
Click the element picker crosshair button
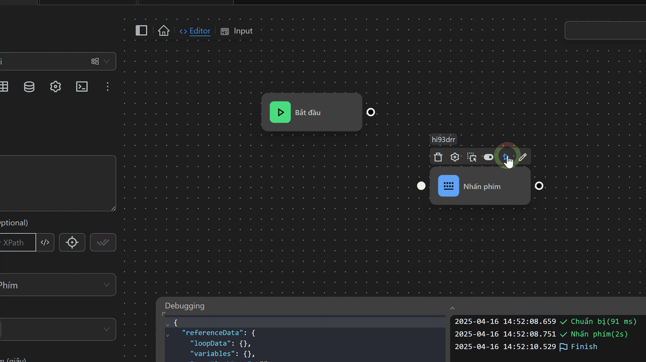click(x=72, y=242)
